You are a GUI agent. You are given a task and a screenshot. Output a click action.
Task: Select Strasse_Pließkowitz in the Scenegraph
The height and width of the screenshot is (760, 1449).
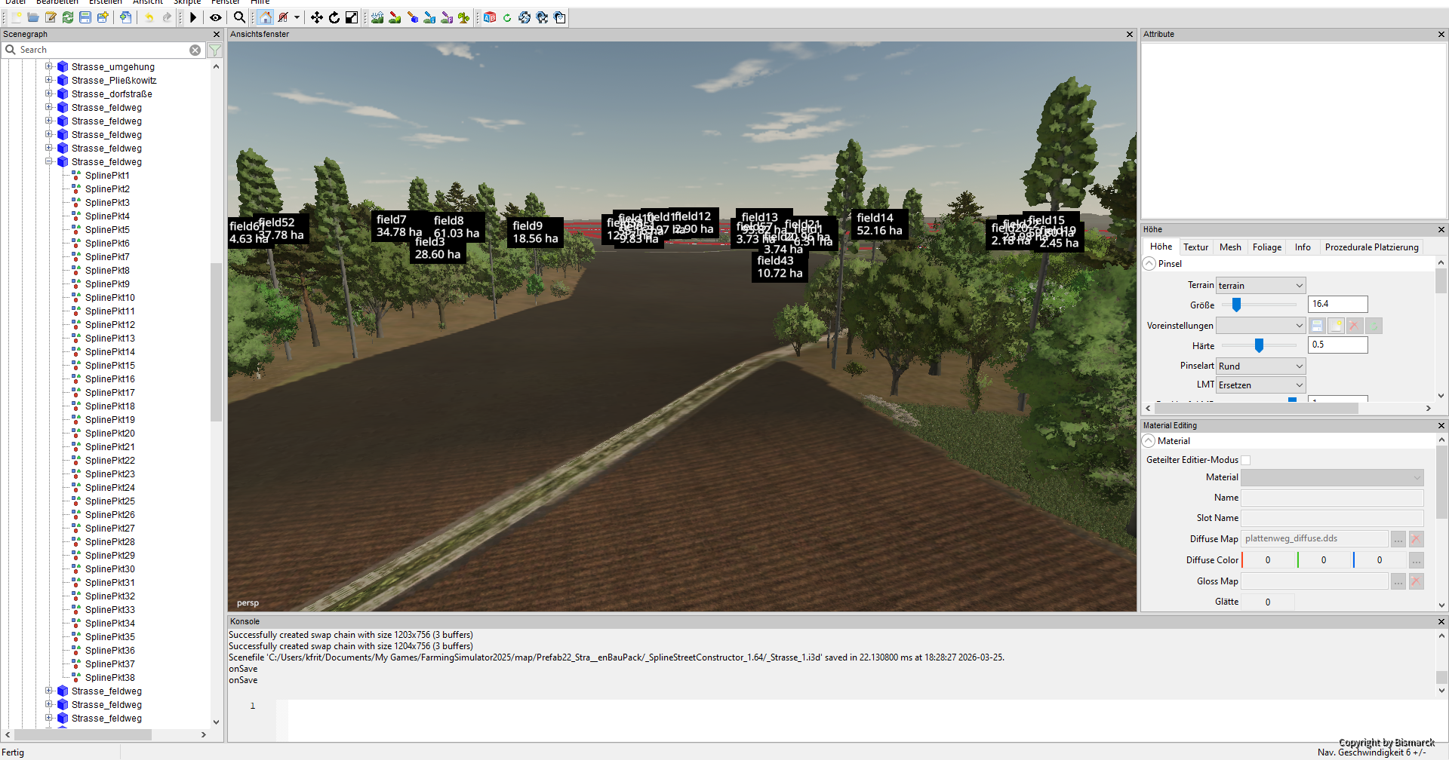(114, 81)
